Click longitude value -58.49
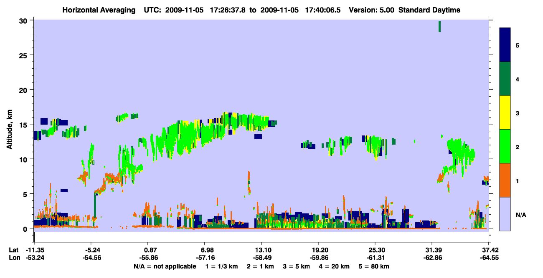This screenshot has height=278, width=543. pyautogui.click(x=261, y=258)
